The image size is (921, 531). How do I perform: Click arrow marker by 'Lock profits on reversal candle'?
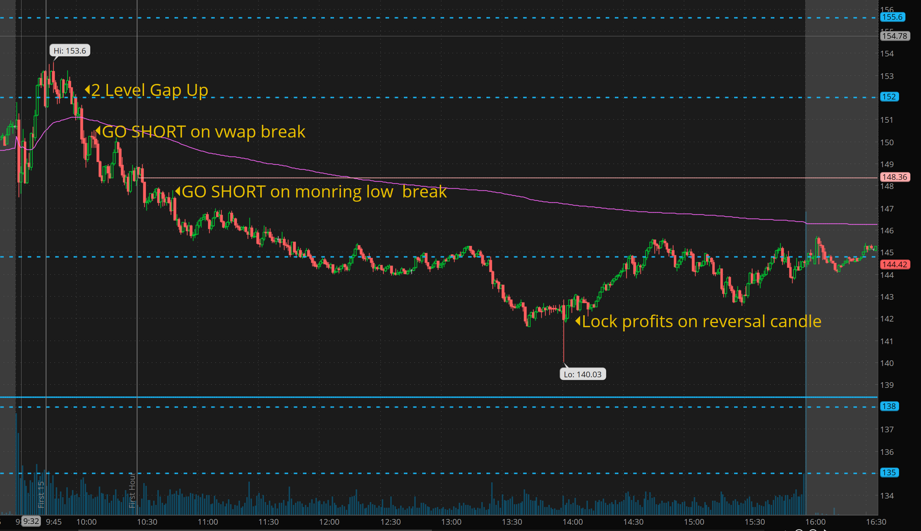578,321
